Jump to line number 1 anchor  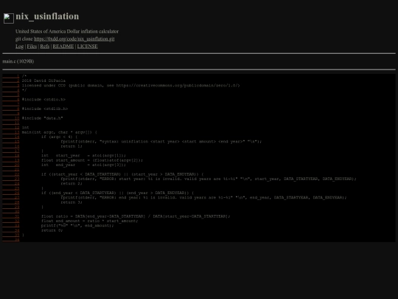[x=11, y=76]
